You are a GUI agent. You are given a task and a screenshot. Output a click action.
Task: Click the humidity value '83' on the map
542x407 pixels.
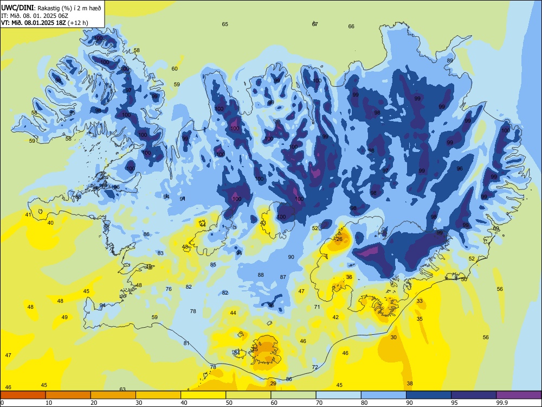[160, 253]
